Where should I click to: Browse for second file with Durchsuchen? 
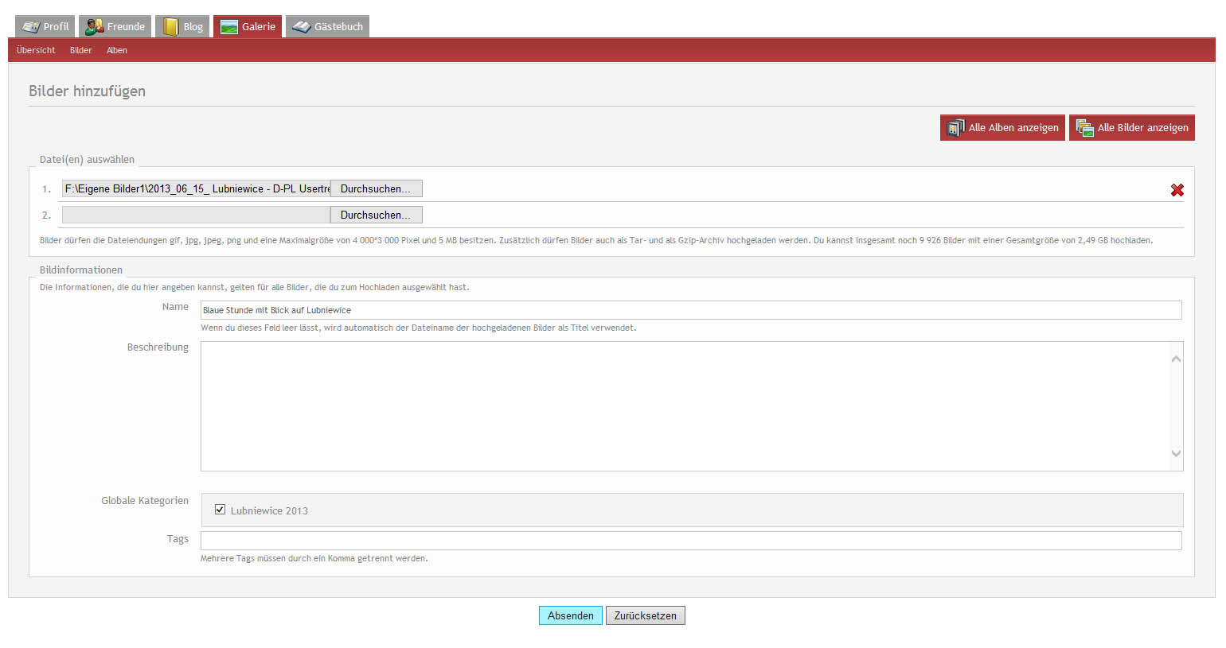[x=376, y=215]
